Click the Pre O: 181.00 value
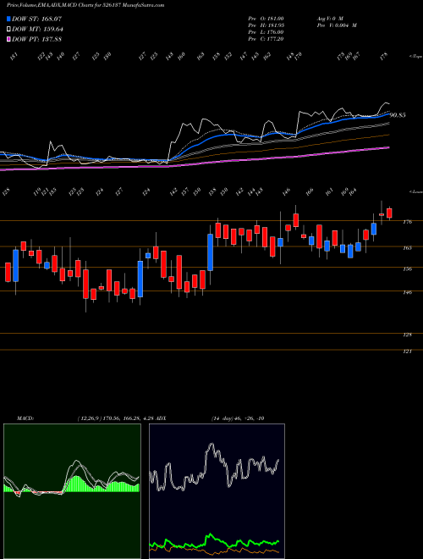The height and width of the screenshot is (559, 423). point(266,19)
